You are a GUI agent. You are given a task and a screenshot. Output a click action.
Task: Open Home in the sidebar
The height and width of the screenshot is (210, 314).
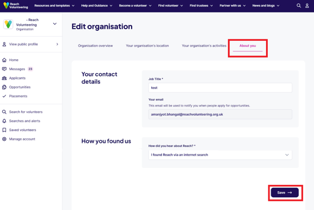13,60
